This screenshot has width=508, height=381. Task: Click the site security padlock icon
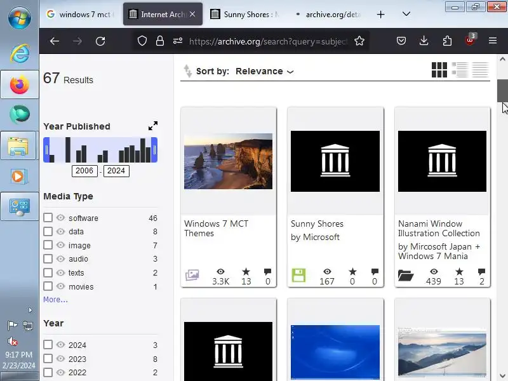click(160, 41)
